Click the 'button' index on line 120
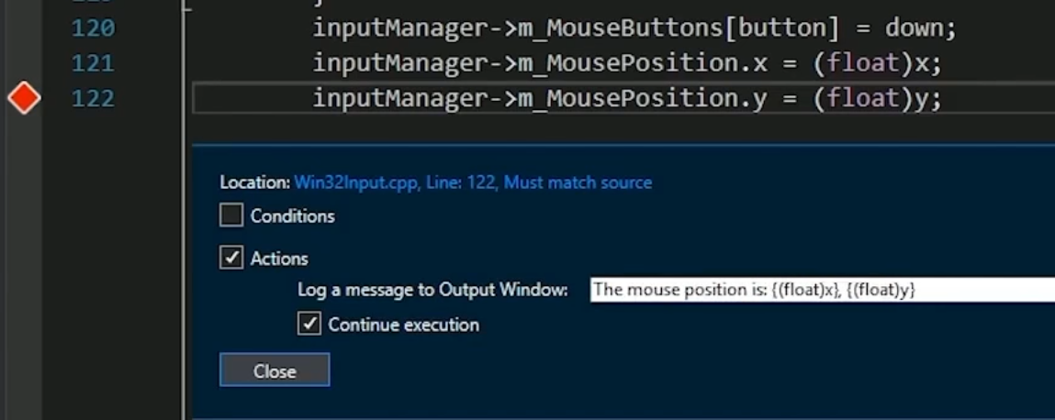Viewport: 1055px width, 420px height. [x=782, y=28]
